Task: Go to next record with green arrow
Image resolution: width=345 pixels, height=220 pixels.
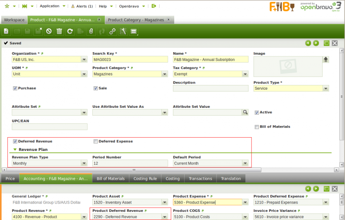Action: click(x=316, y=43)
